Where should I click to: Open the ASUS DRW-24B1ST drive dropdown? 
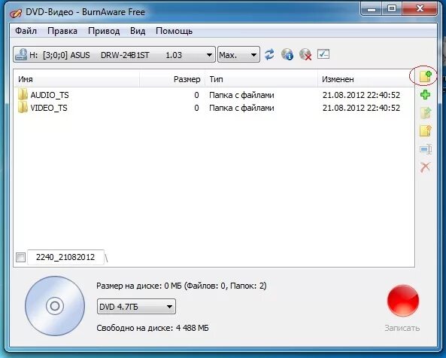pyautogui.click(x=114, y=54)
